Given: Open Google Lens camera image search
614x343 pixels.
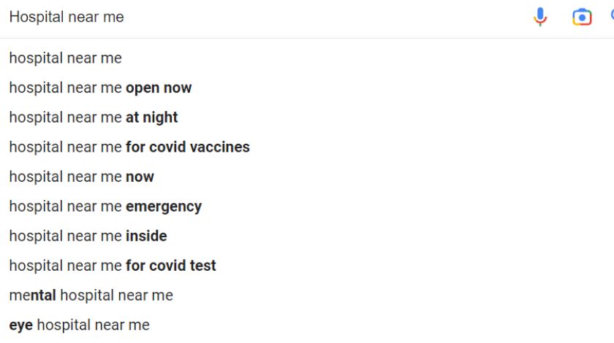Looking at the screenshot, I should pos(582,18).
